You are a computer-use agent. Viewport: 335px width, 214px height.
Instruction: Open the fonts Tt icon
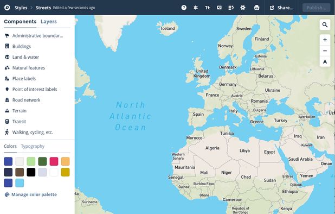coord(207,8)
